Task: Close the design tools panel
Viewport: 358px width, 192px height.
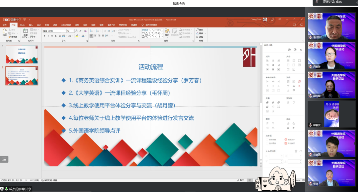Action: 301,50
